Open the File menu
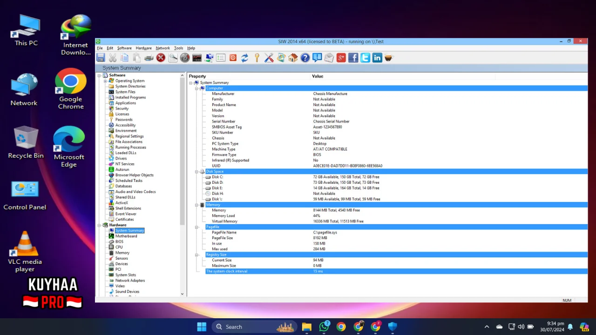Viewport: 596px width, 335px height. [x=100, y=48]
